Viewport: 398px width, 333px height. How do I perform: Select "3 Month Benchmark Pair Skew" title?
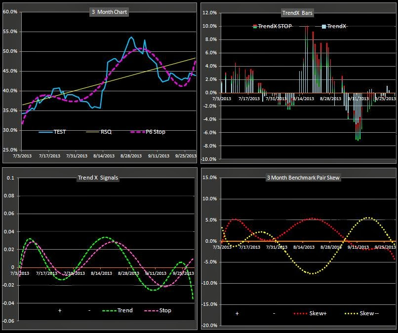click(303, 178)
